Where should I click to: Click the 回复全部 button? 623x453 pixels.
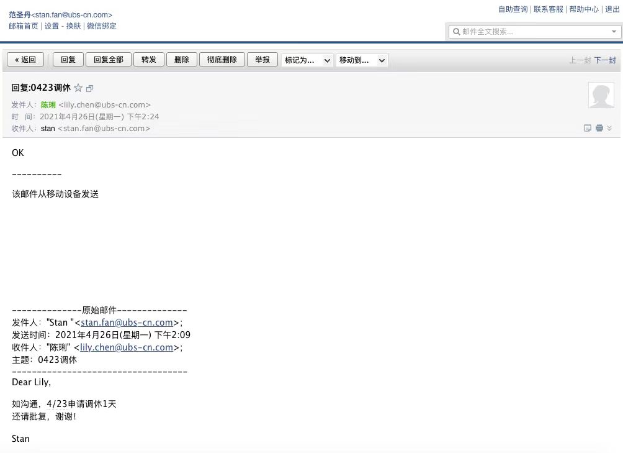click(x=108, y=60)
